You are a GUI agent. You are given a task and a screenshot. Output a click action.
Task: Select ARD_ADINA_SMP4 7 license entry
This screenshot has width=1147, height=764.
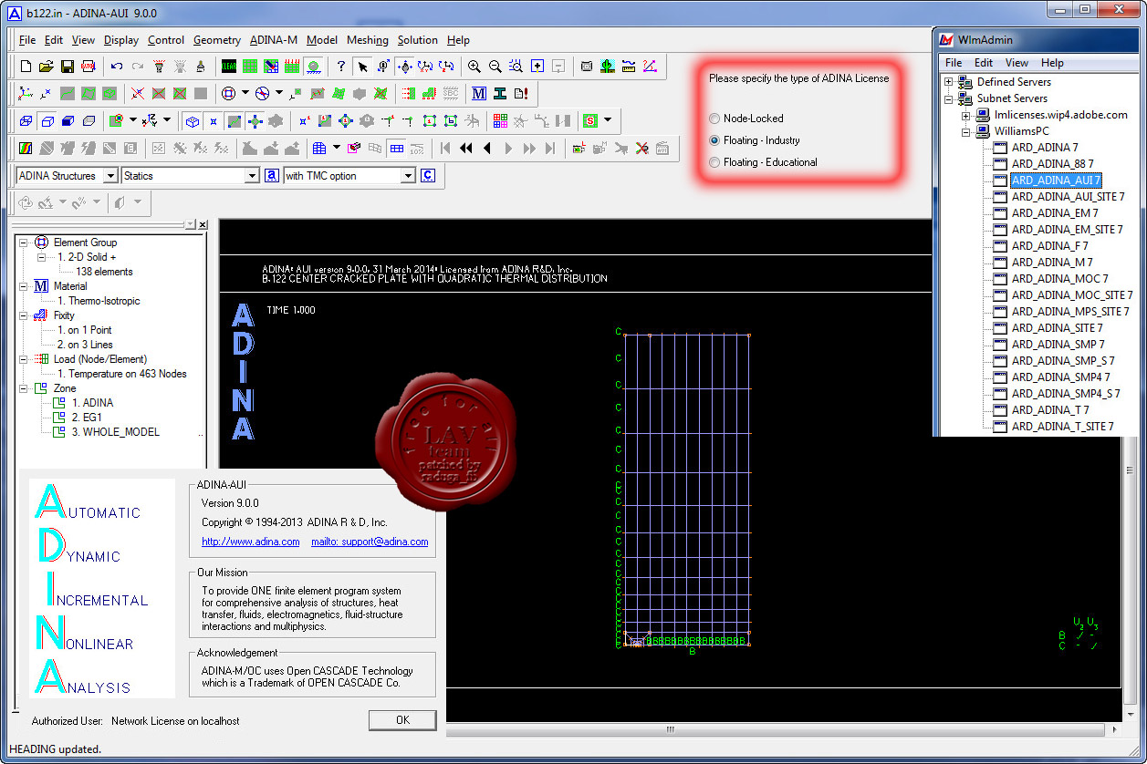point(1060,377)
